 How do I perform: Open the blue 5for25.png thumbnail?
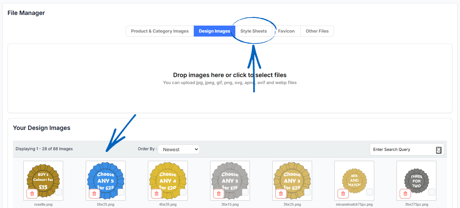(x=106, y=181)
